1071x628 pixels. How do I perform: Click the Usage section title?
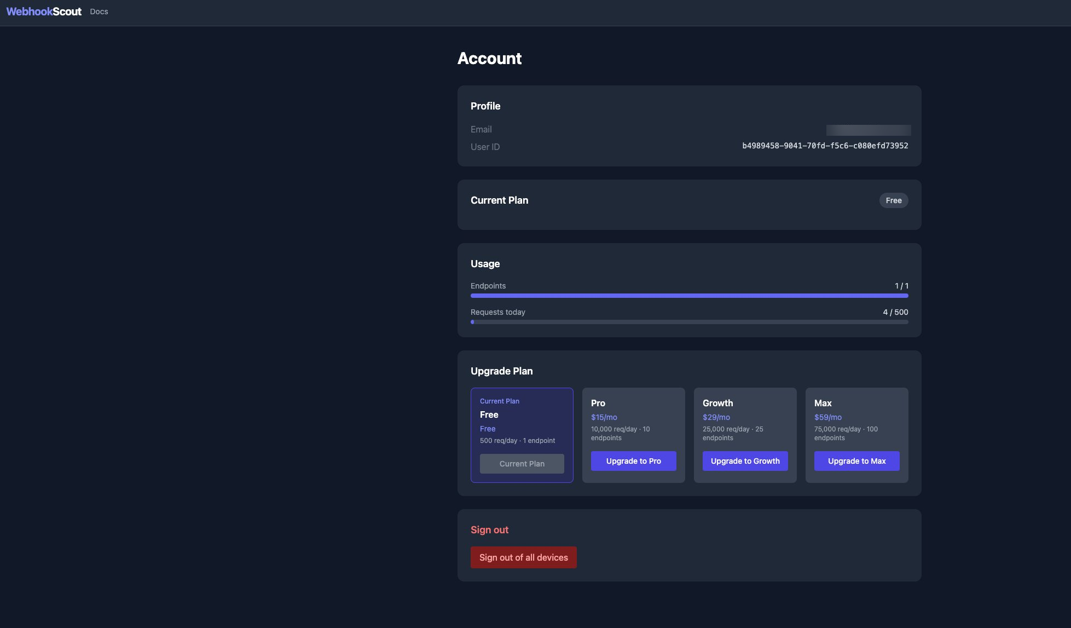(485, 263)
